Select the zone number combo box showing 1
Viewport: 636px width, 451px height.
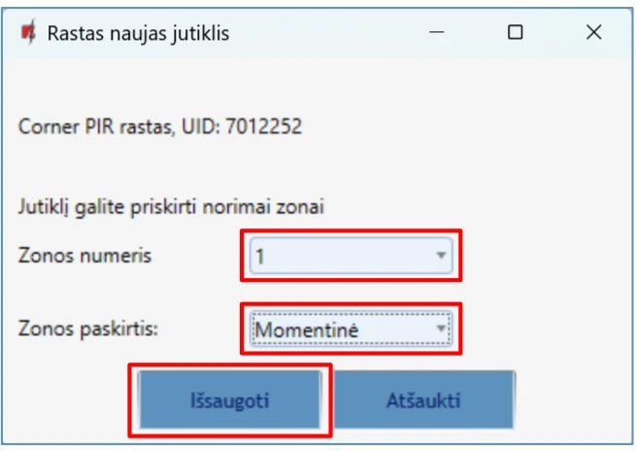350,257
